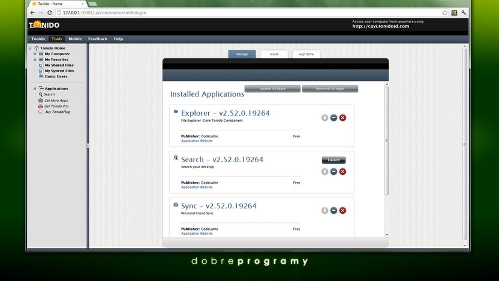Click the Guest Users icon

pyautogui.click(x=41, y=76)
